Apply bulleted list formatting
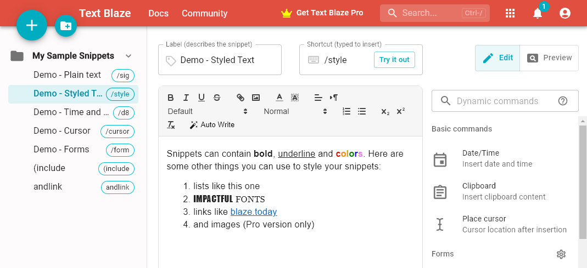The height and width of the screenshot is (268, 587). pyautogui.click(x=362, y=111)
